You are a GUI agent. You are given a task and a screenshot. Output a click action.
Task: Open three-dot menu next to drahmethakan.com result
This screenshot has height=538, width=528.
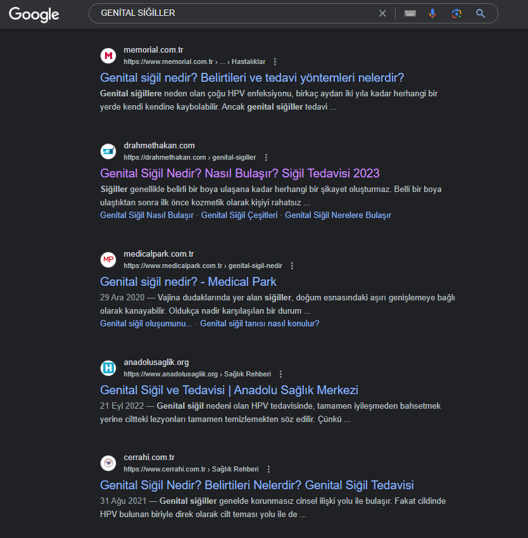(266, 158)
